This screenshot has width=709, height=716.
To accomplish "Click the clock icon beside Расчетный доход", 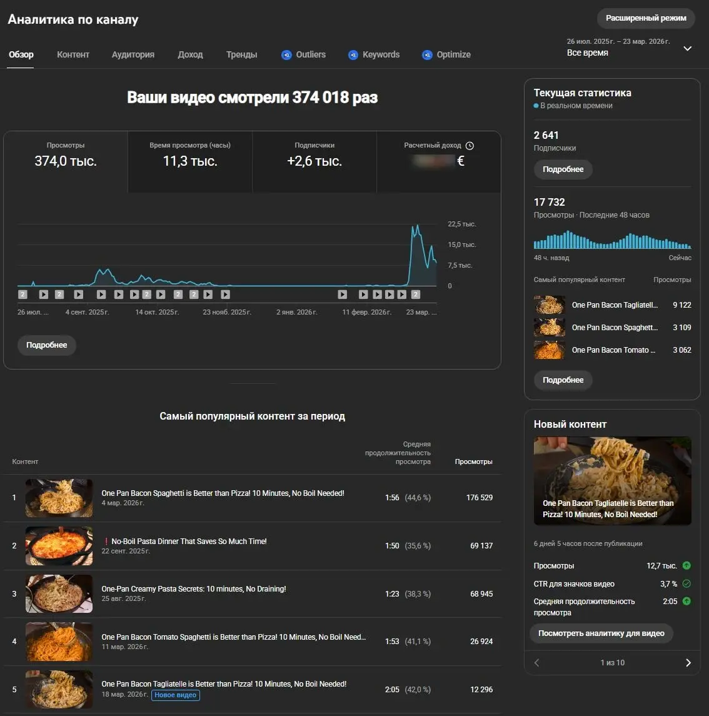I will click(470, 145).
